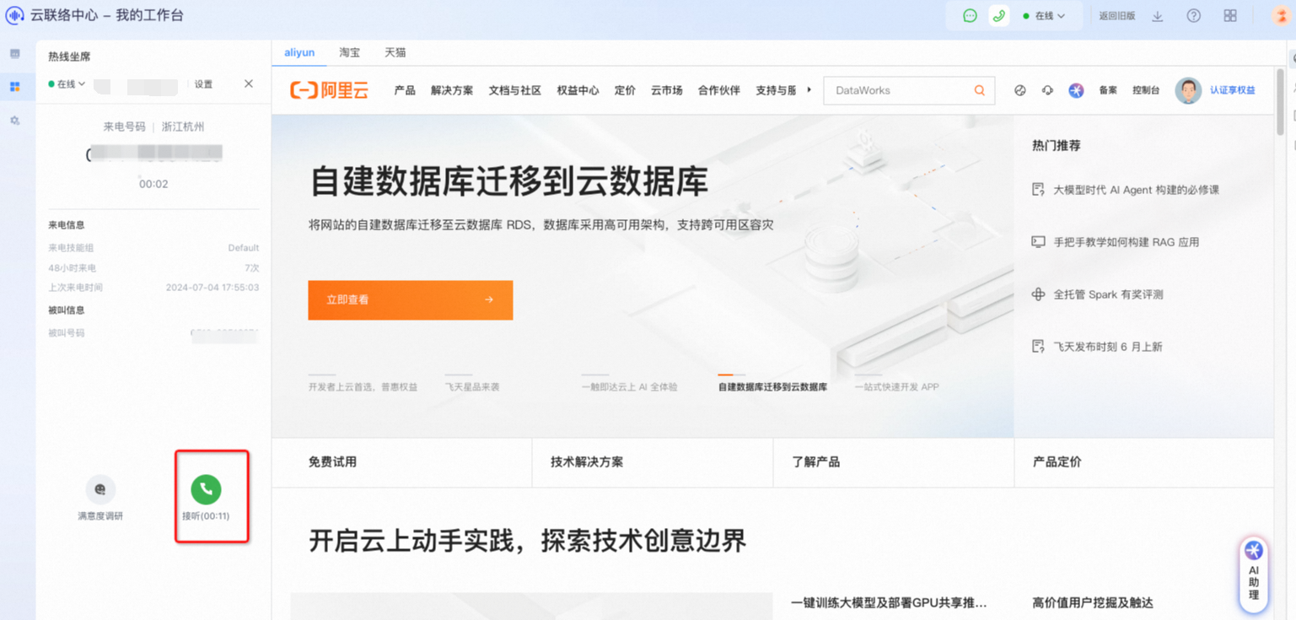The width and height of the screenshot is (1296, 620).
Task: Open the 产品 menu
Action: click(x=405, y=90)
